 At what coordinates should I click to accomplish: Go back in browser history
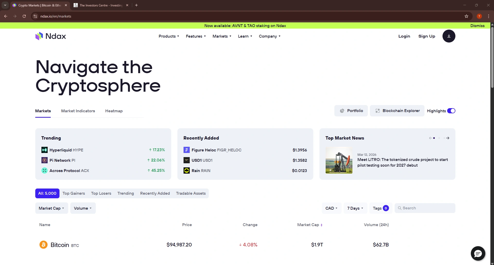point(6,16)
